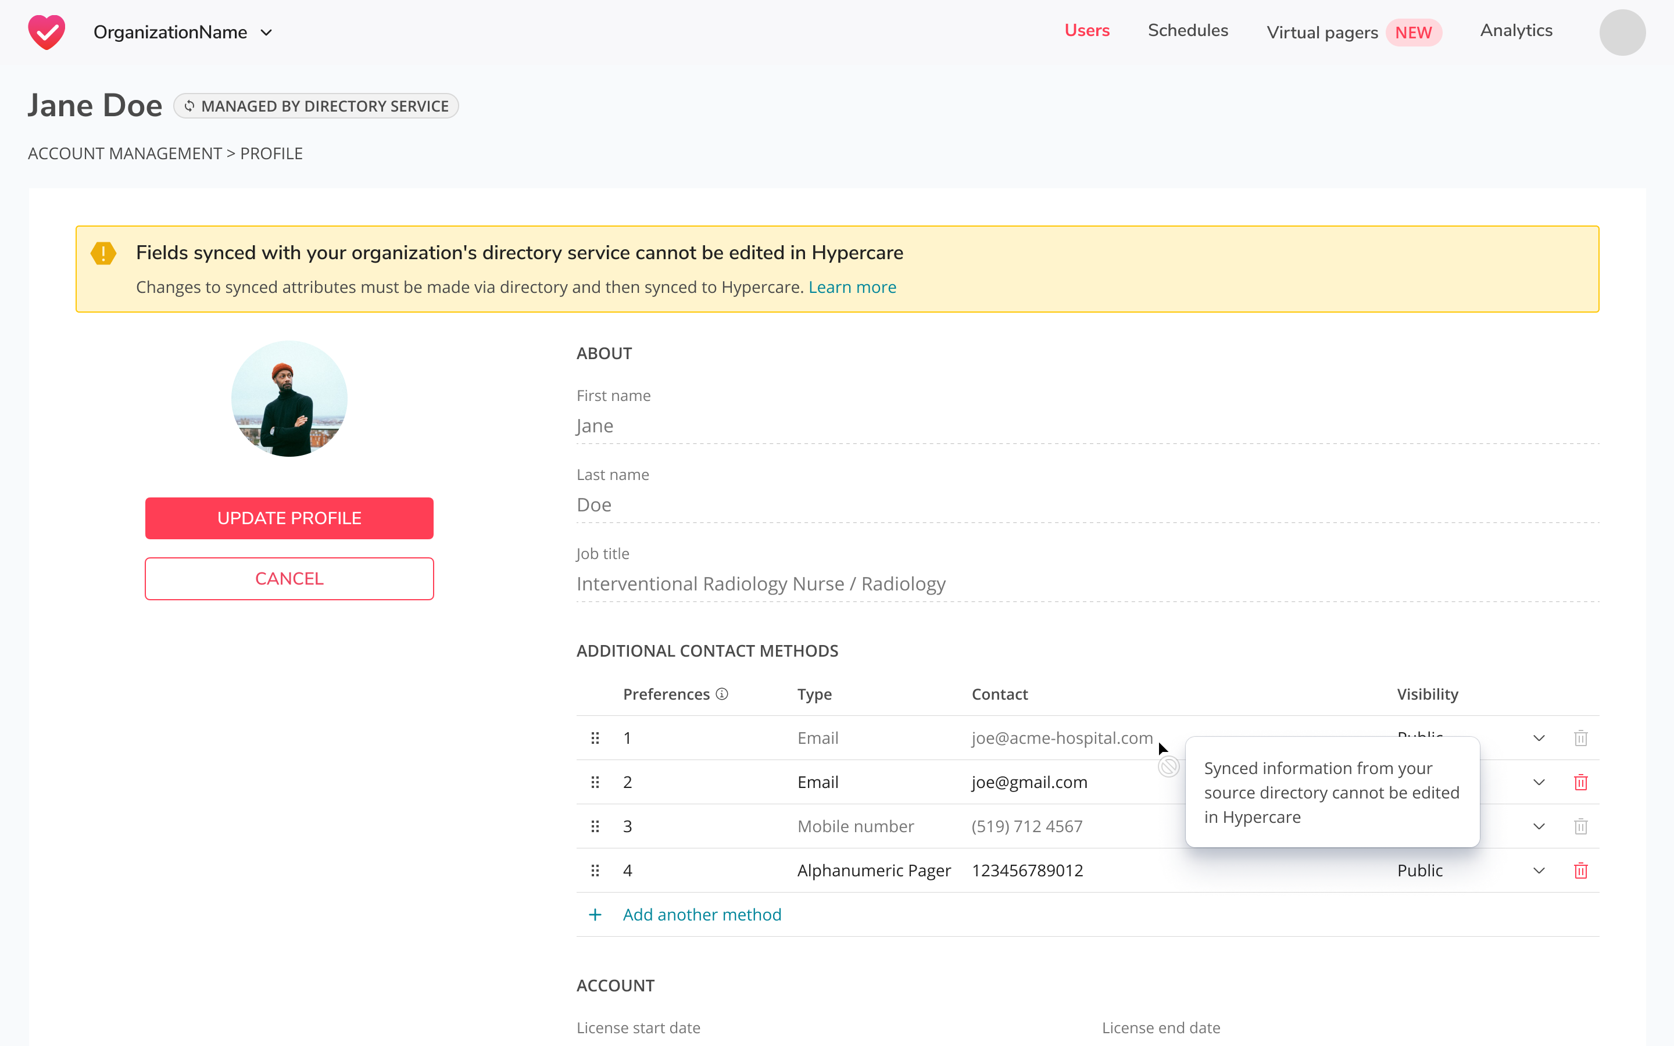The width and height of the screenshot is (1674, 1046).
Task: Grab drag handle for preference row 2
Action: [x=595, y=782]
